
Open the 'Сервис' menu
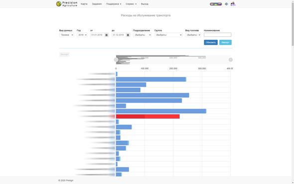click(x=131, y=4)
